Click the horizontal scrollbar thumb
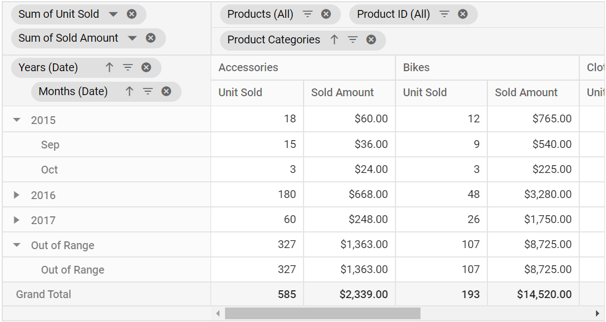The image size is (606, 322). point(322,313)
